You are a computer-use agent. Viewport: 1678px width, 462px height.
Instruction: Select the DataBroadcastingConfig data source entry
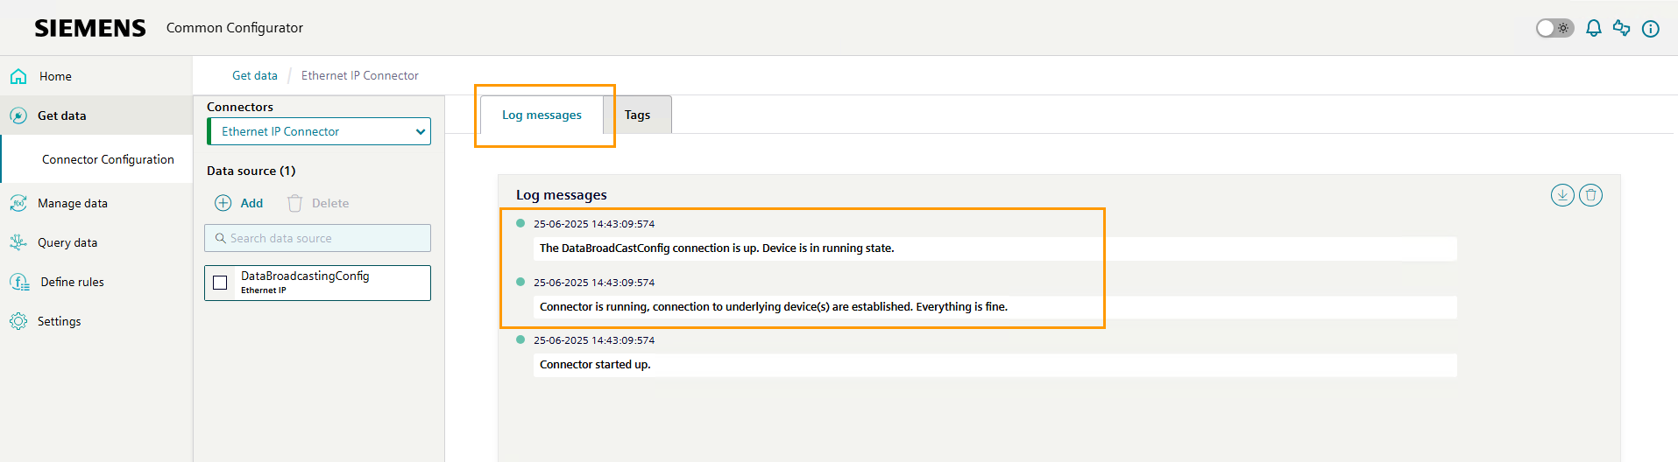pyautogui.click(x=318, y=283)
